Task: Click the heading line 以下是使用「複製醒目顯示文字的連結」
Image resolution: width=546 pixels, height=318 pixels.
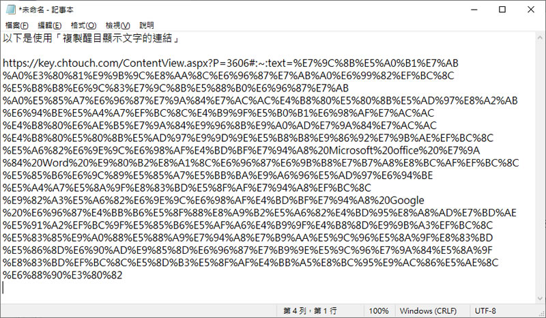Action: click(x=91, y=38)
